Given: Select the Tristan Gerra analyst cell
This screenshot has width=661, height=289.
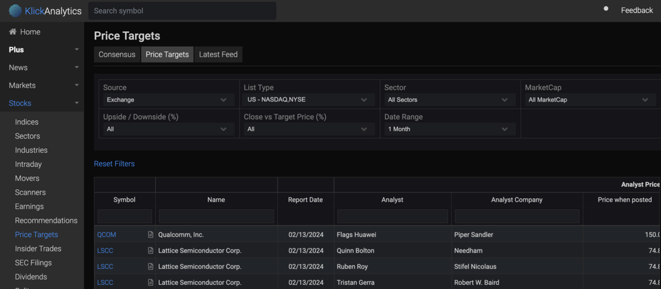Looking at the screenshot, I should coord(392,283).
